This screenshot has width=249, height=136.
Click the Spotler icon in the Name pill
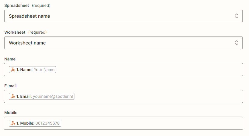click(13, 70)
